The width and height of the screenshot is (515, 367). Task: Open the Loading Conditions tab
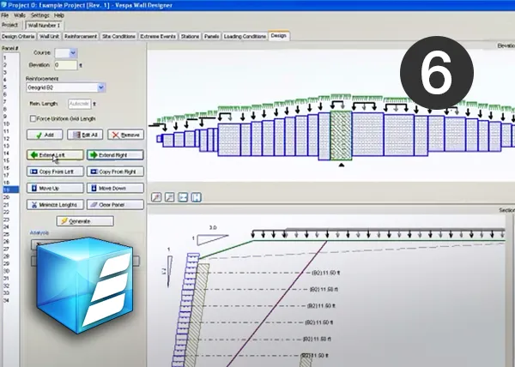click(x=245, y=36)
